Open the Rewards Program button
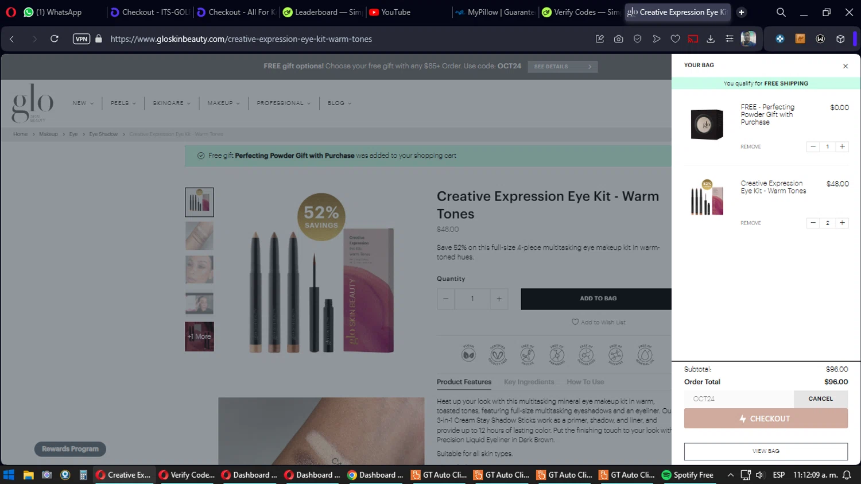This screenshot has height=484, width=861. pyautogui.click(x=70, y=449)
